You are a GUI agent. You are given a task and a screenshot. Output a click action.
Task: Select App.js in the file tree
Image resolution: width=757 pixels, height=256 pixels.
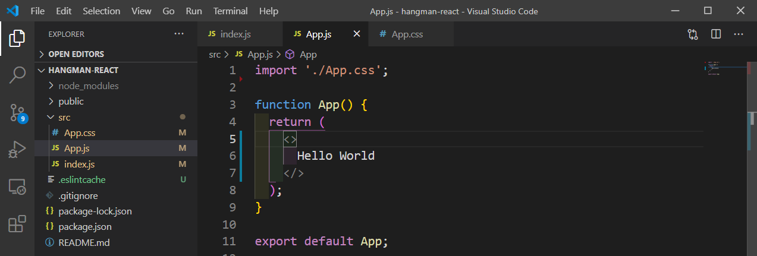116,148
